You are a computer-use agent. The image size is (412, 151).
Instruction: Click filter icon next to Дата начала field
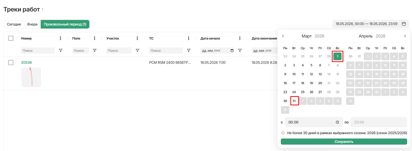(x=240, y=50)
